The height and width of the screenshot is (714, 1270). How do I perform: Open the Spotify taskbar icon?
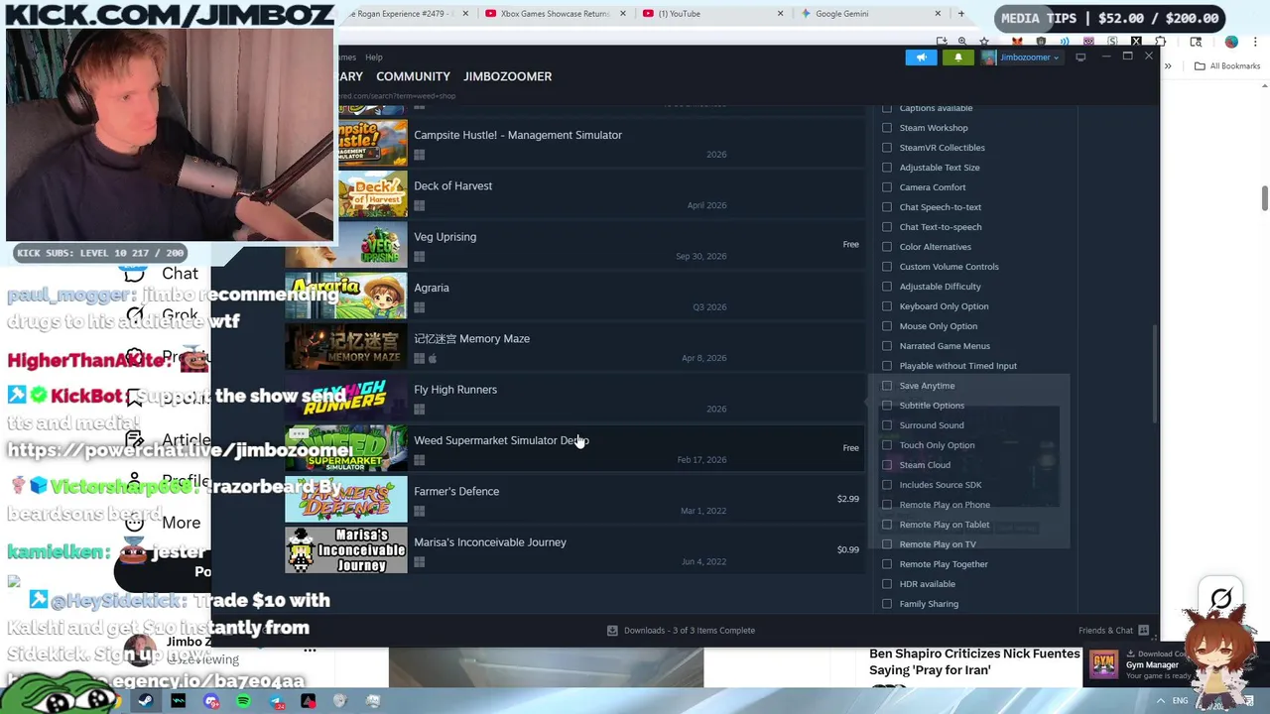(244, 701)
